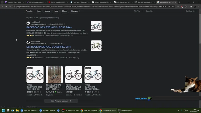Bookmark this page with the star icon
201x113 pixels.
tap(173, 7)
